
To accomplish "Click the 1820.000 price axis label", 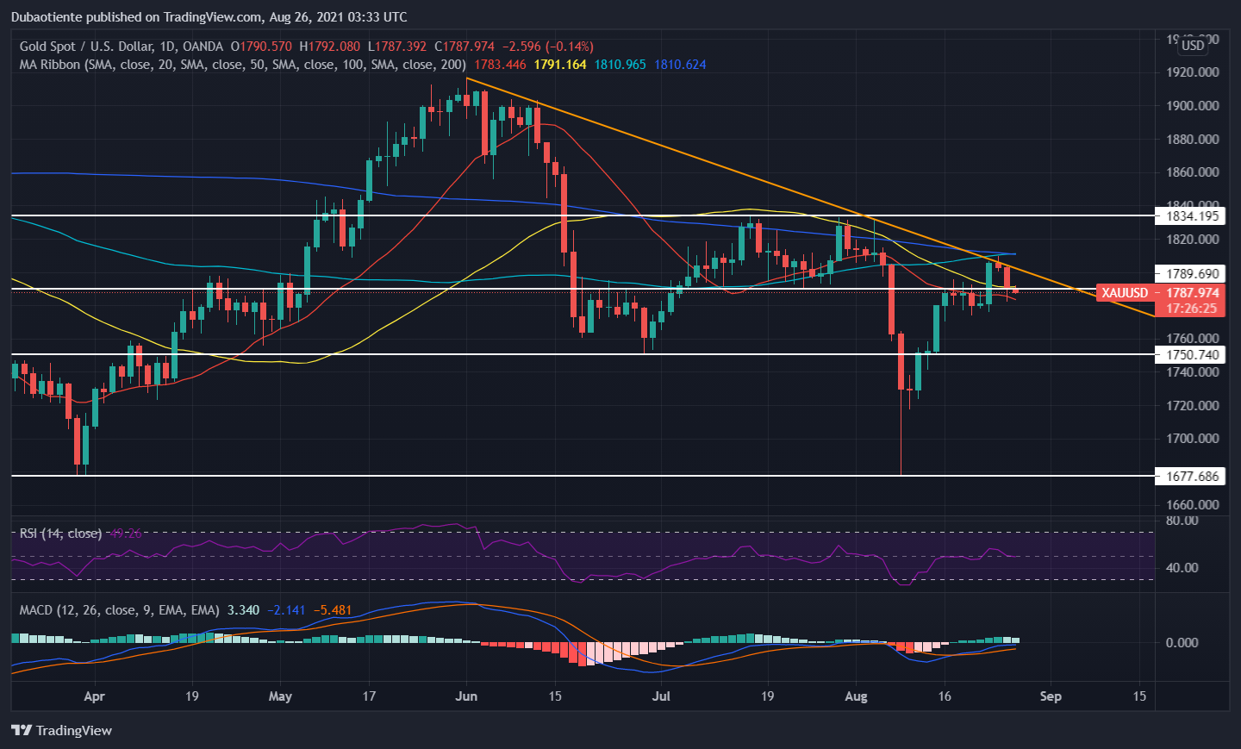I will 1193,240.
